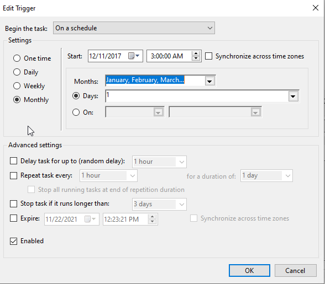Select the On radio button
Screen dimensions: 325x284
click(x=76, y=112)
